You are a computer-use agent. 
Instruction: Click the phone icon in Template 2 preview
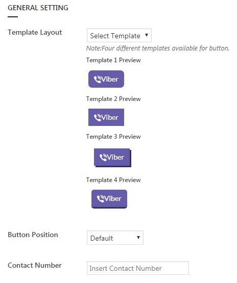98,118
